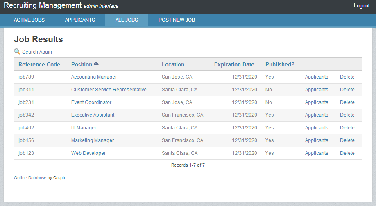This screenshot has height=206, width=376.
Task: Open the Accounting Manager position
Action: [94, 77]
